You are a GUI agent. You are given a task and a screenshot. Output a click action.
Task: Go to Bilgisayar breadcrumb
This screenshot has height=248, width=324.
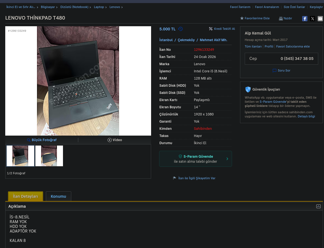point(48,7)
